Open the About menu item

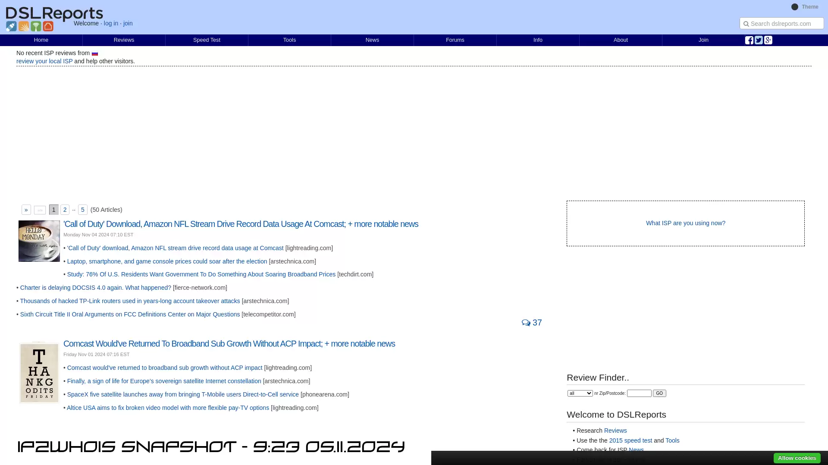coord(621,40)
